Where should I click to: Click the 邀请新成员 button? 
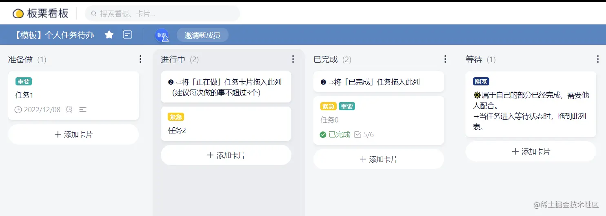click(x=202, y=35)
